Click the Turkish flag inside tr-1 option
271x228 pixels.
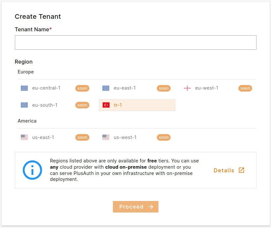(106, 105)
